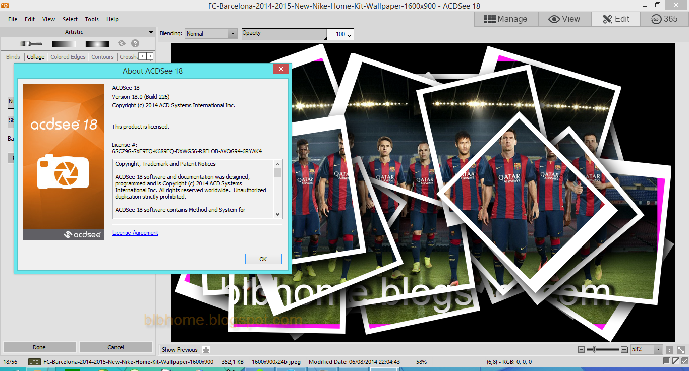Click the zoom in plus button
This screenshot has width=689, height=371.
(x=624, y=349)
